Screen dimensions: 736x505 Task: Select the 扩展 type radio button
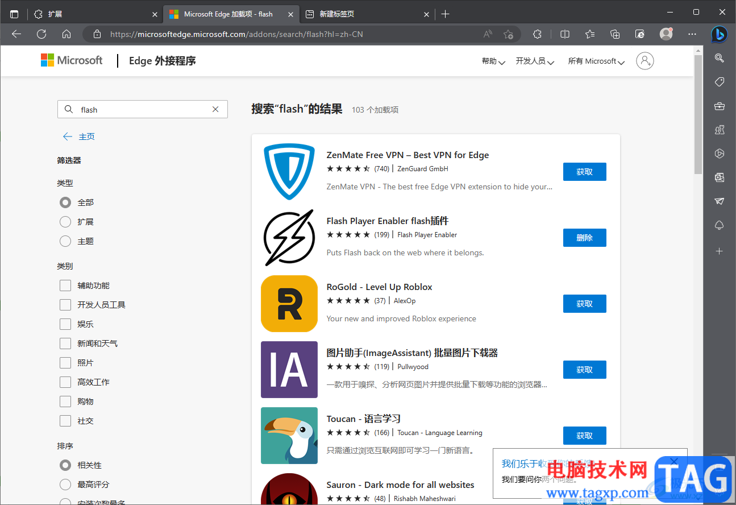[x=65, y=222]
